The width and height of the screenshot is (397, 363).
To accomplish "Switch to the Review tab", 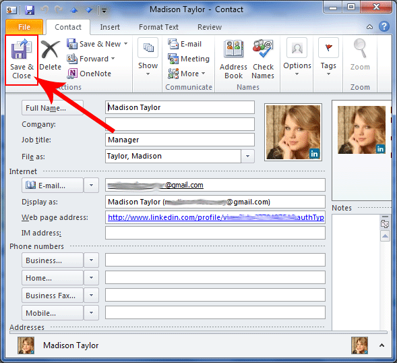I will pos(210,27).
